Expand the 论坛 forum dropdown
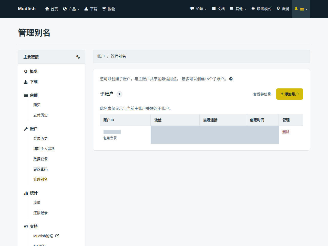Screen dimensions: 328x246 point(199,9)
